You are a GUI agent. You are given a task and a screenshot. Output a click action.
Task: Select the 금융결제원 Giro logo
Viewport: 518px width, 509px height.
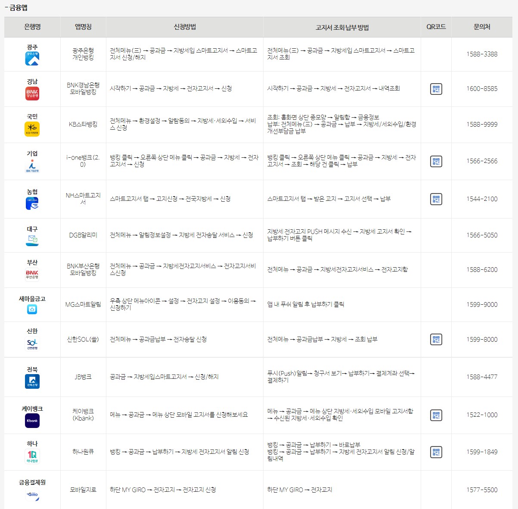pos(32,495)
